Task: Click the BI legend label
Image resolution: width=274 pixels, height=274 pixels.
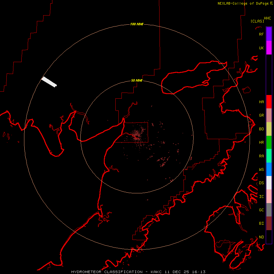Action: [261, 223]
